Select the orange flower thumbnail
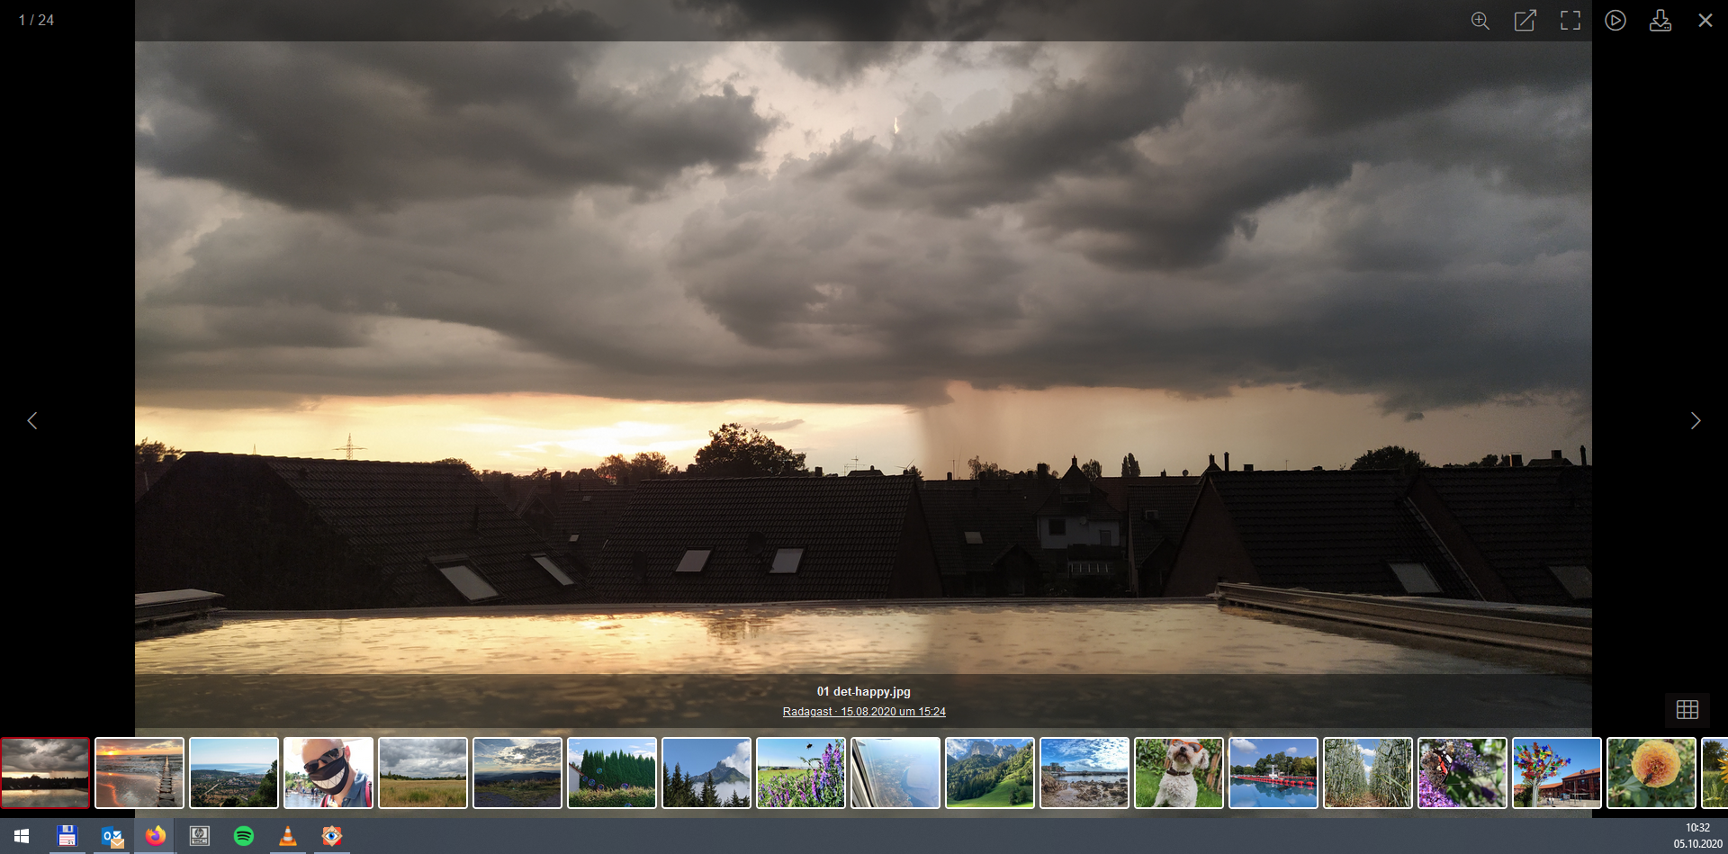This screenshot has width=1728, height=854. point(1651,773)
